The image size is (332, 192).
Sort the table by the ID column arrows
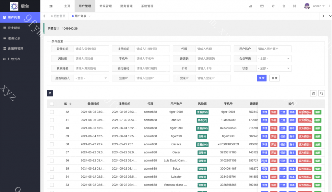click(70, 104)
